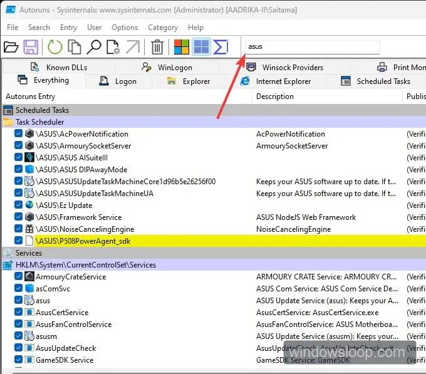
Task: Click the P508PowerAgent_sdk blank file icon
Action: coord(29,241)
